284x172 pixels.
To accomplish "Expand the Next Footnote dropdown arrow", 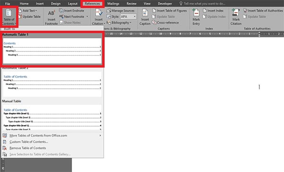I will pos(87,17).
